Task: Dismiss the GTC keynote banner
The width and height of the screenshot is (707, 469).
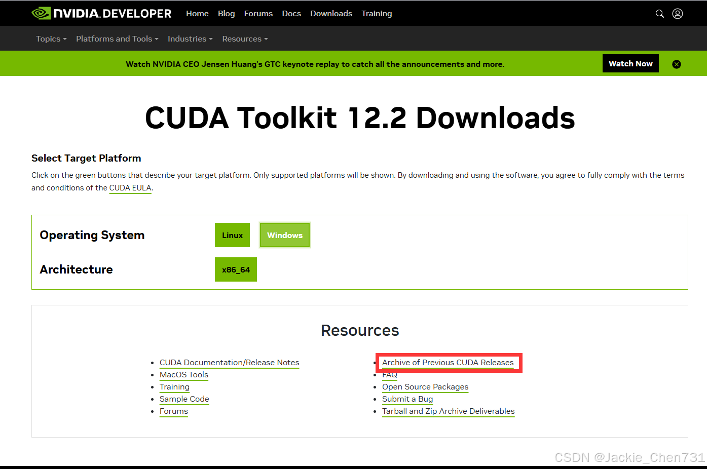Action: (677, 64)
